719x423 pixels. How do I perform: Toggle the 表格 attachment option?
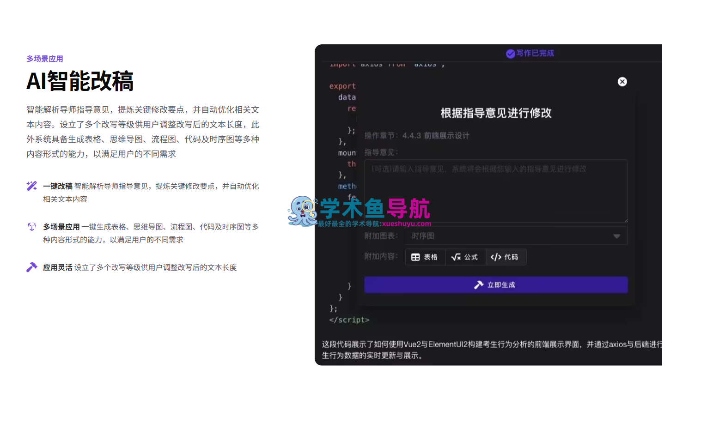[x=425, y=257]
